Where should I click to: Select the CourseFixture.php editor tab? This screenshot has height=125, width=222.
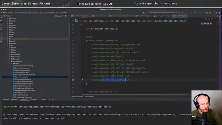[x=180, y=16]
